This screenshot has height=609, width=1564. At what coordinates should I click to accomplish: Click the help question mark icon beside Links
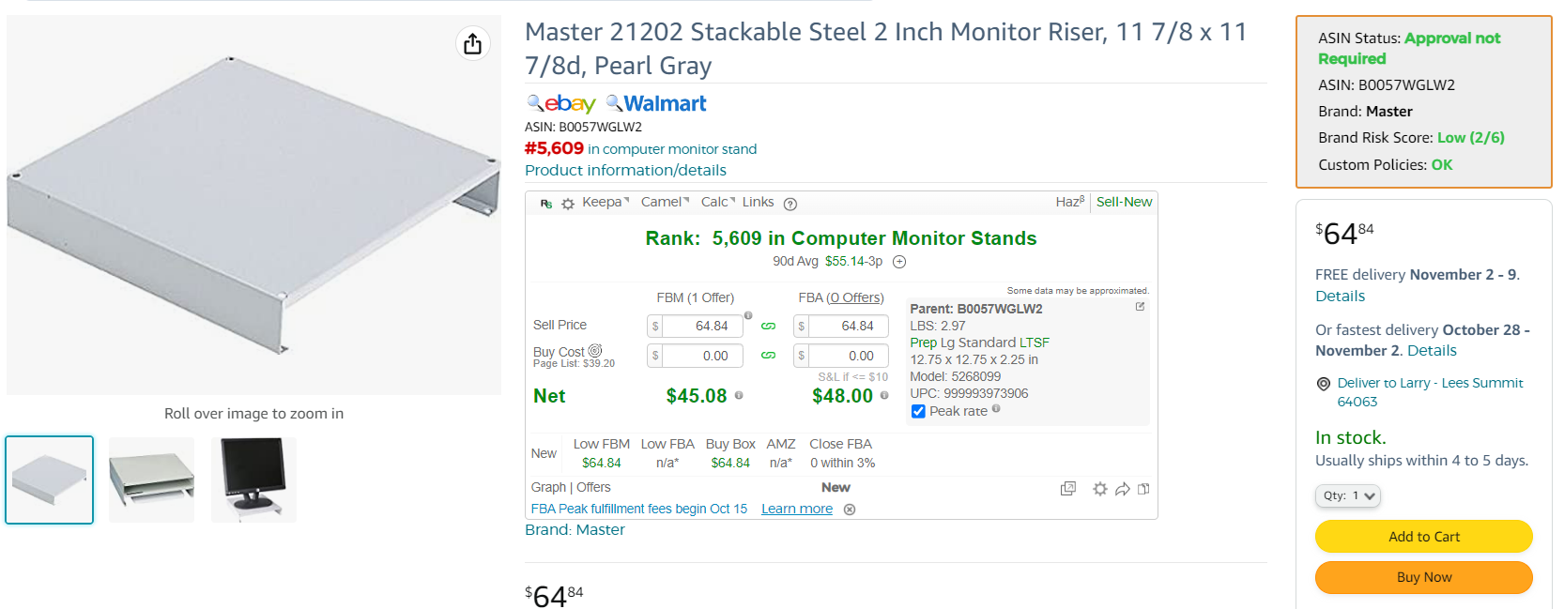(x=790, y=204)
